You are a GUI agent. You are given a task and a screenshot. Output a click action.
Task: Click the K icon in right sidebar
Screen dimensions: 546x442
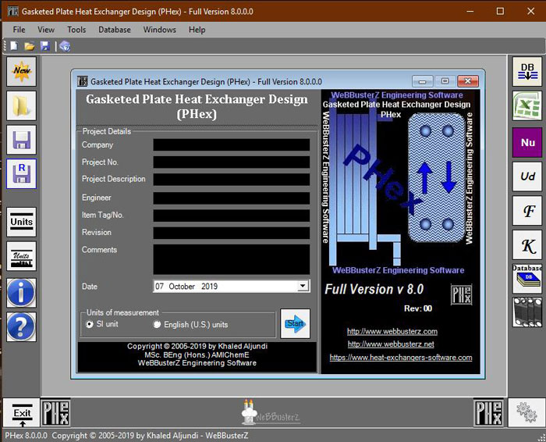click(527, 244)
